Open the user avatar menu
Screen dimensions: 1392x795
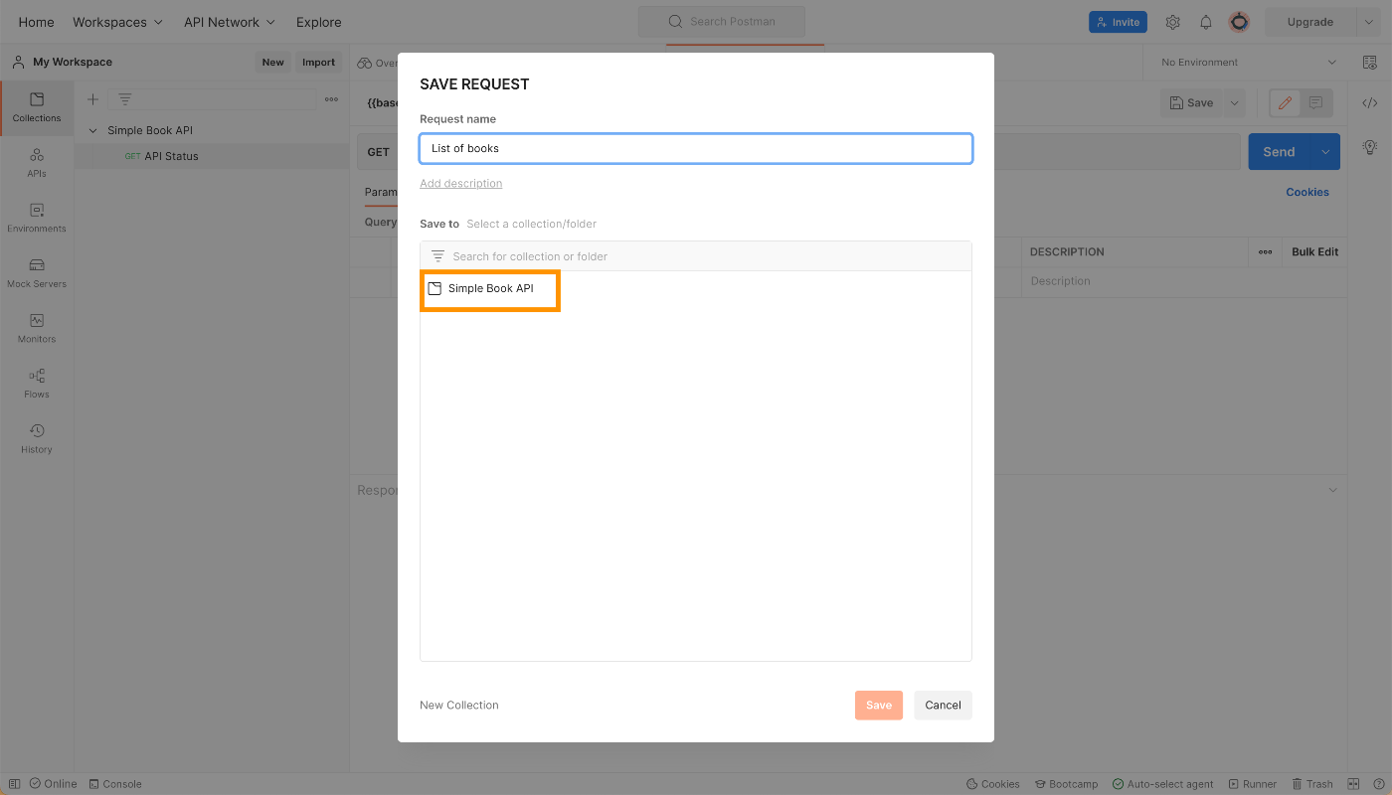pyautogui.click(x=1239, y=22)
